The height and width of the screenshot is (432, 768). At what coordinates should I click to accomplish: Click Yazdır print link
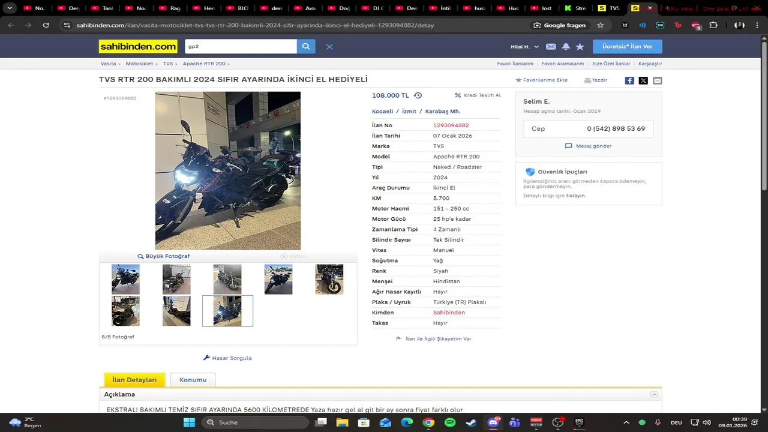(596, 80)
